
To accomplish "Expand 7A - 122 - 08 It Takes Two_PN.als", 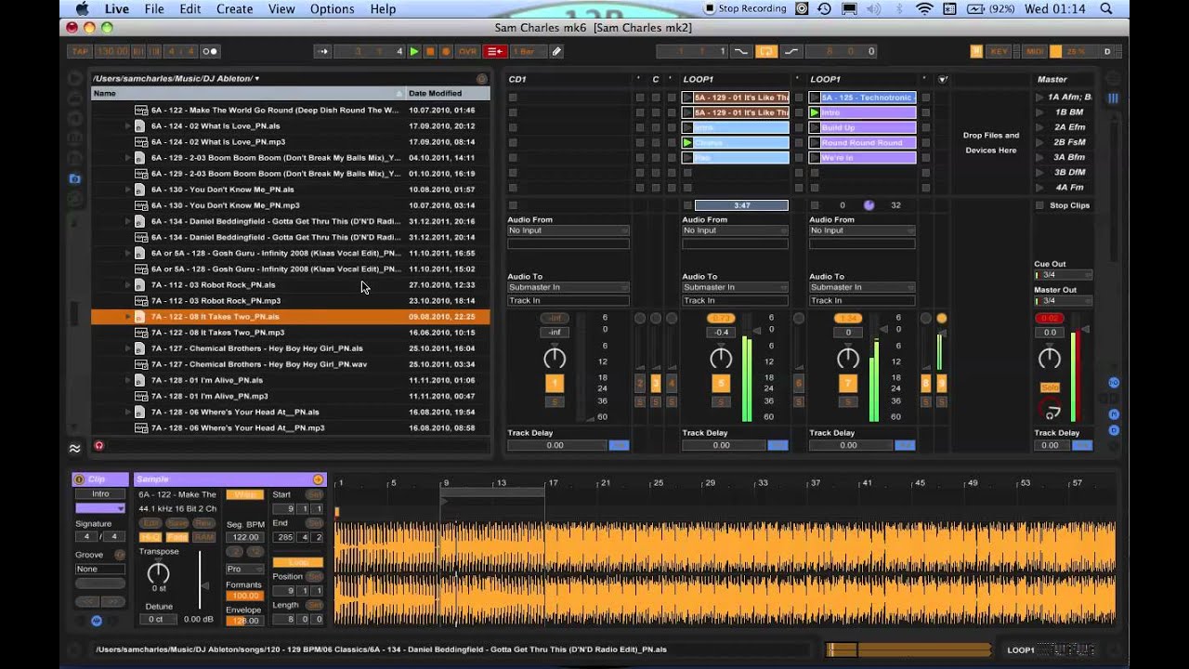I will pyautogui.click(x=128, y=317).
